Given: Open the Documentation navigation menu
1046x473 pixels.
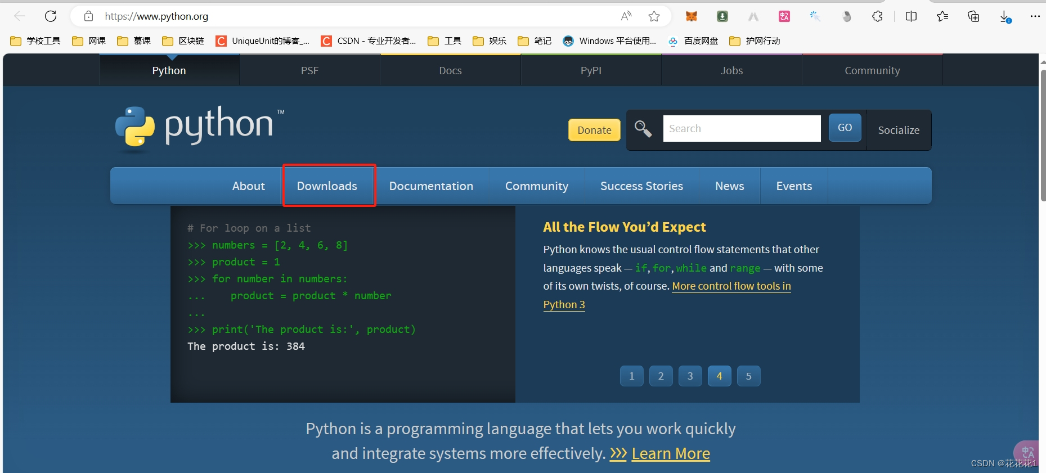Looking at the screenshot, I should coord(431,186).
